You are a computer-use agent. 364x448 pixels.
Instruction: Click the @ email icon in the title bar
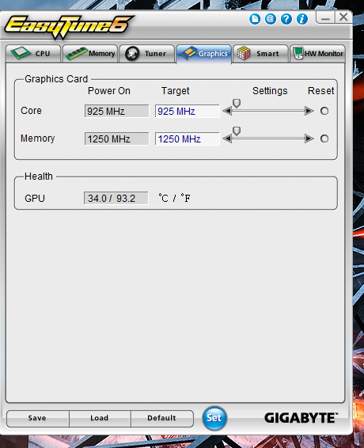[x=271, y=19]
